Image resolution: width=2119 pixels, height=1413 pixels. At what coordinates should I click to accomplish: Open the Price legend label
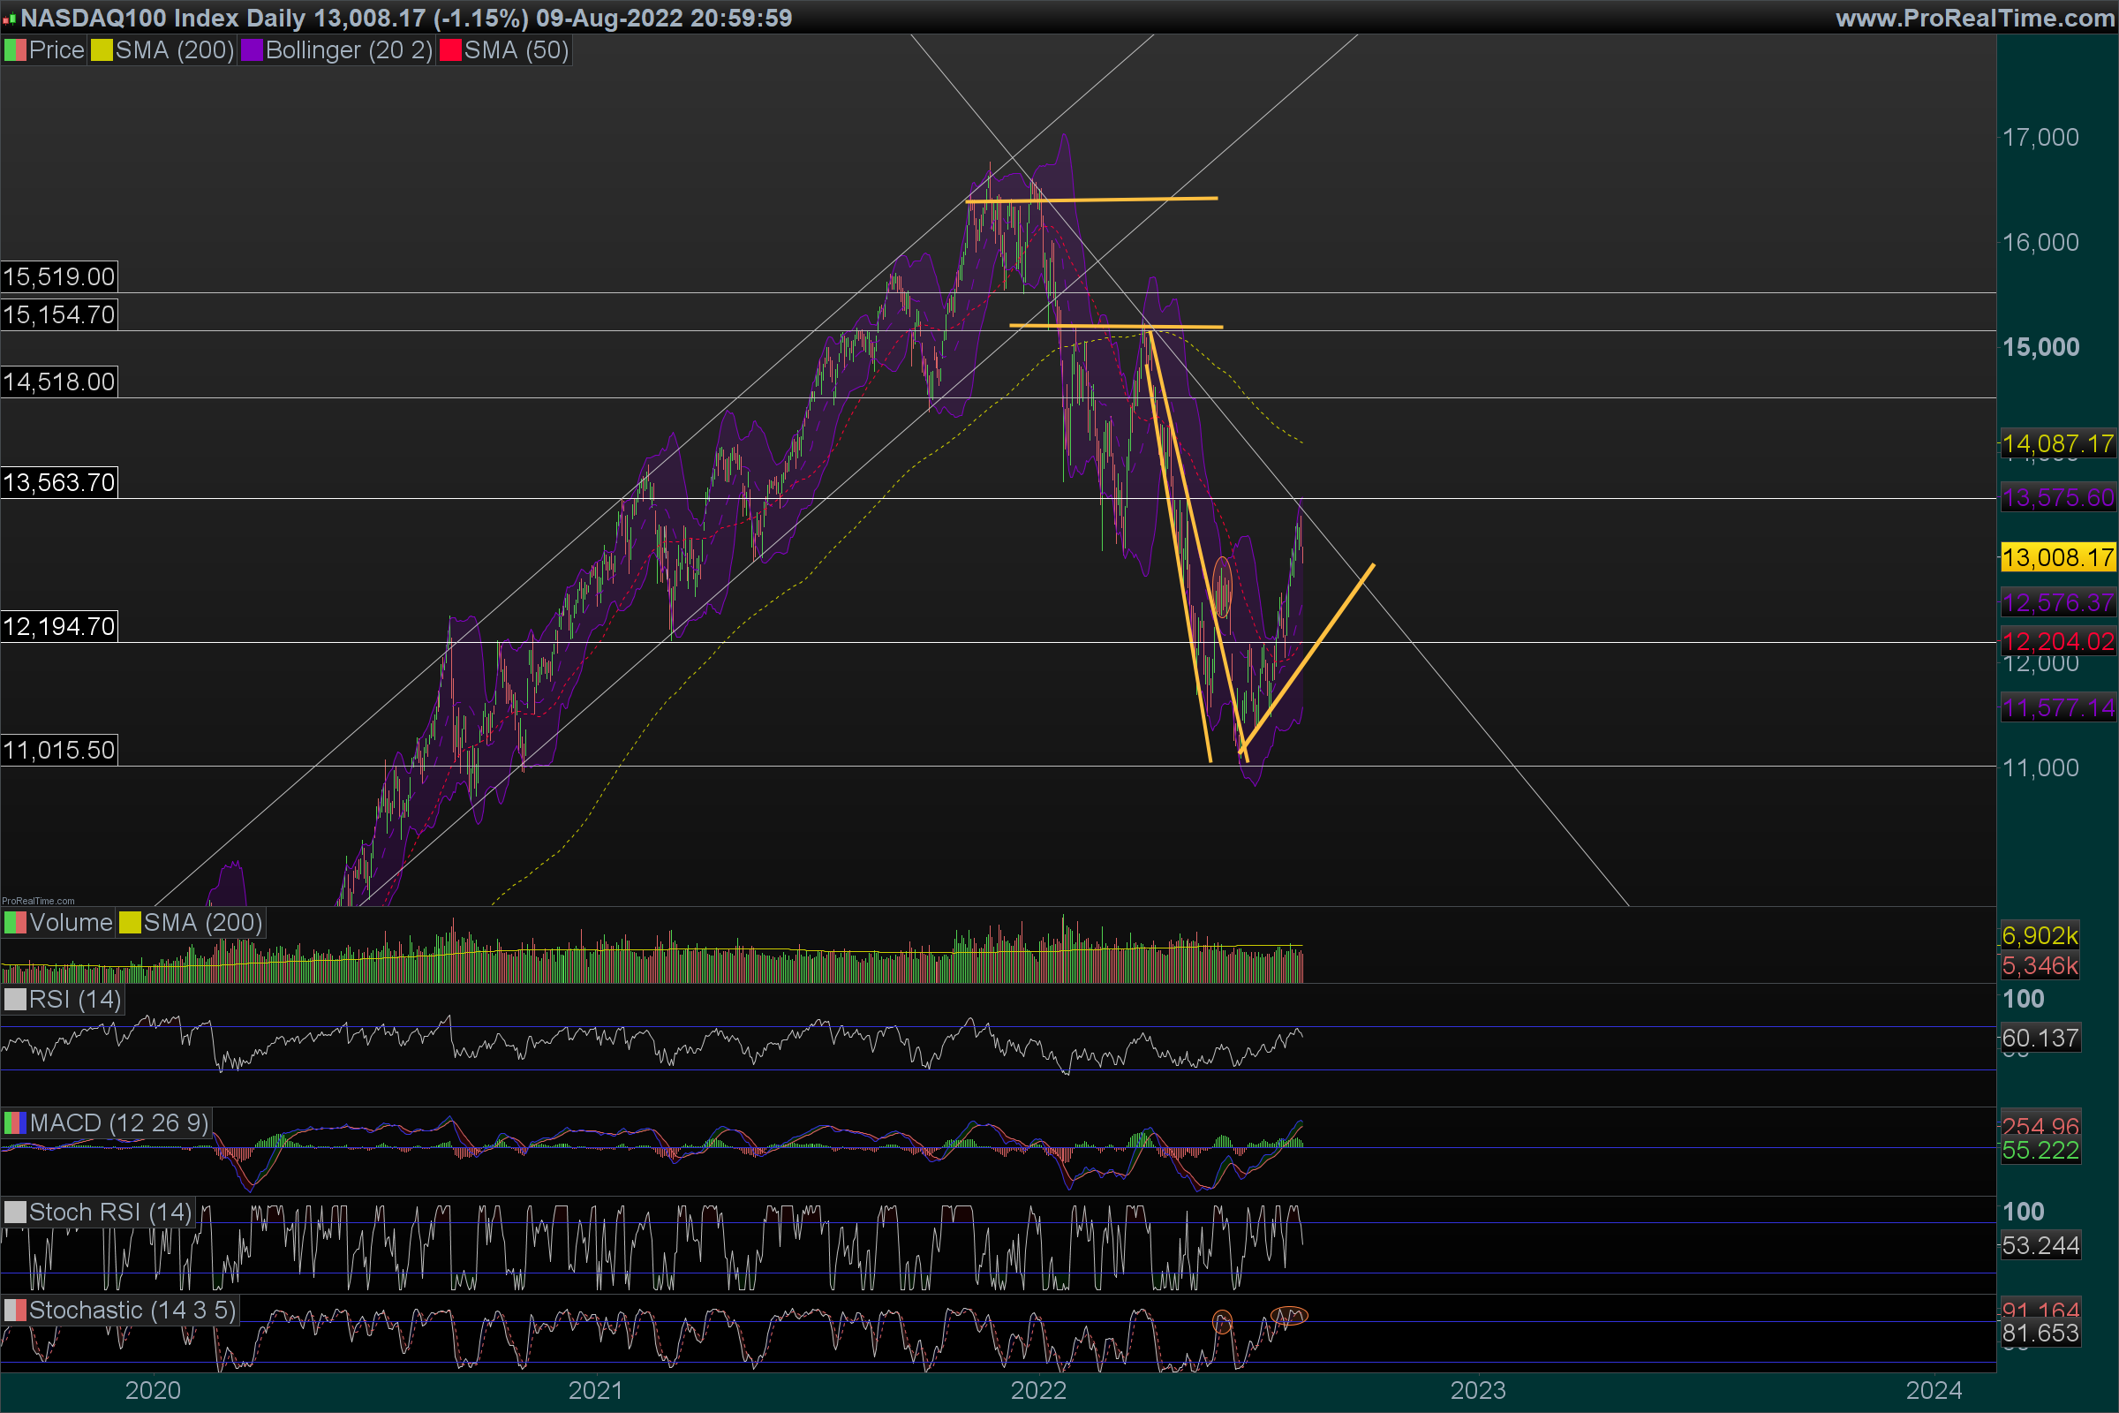click(x=57, y=50)
